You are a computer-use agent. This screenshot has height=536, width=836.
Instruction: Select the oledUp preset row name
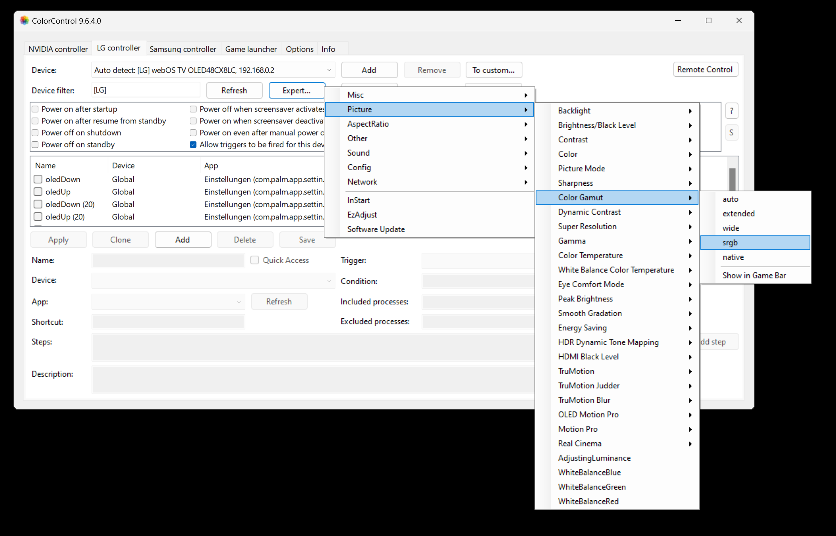[x=58, y=192]
